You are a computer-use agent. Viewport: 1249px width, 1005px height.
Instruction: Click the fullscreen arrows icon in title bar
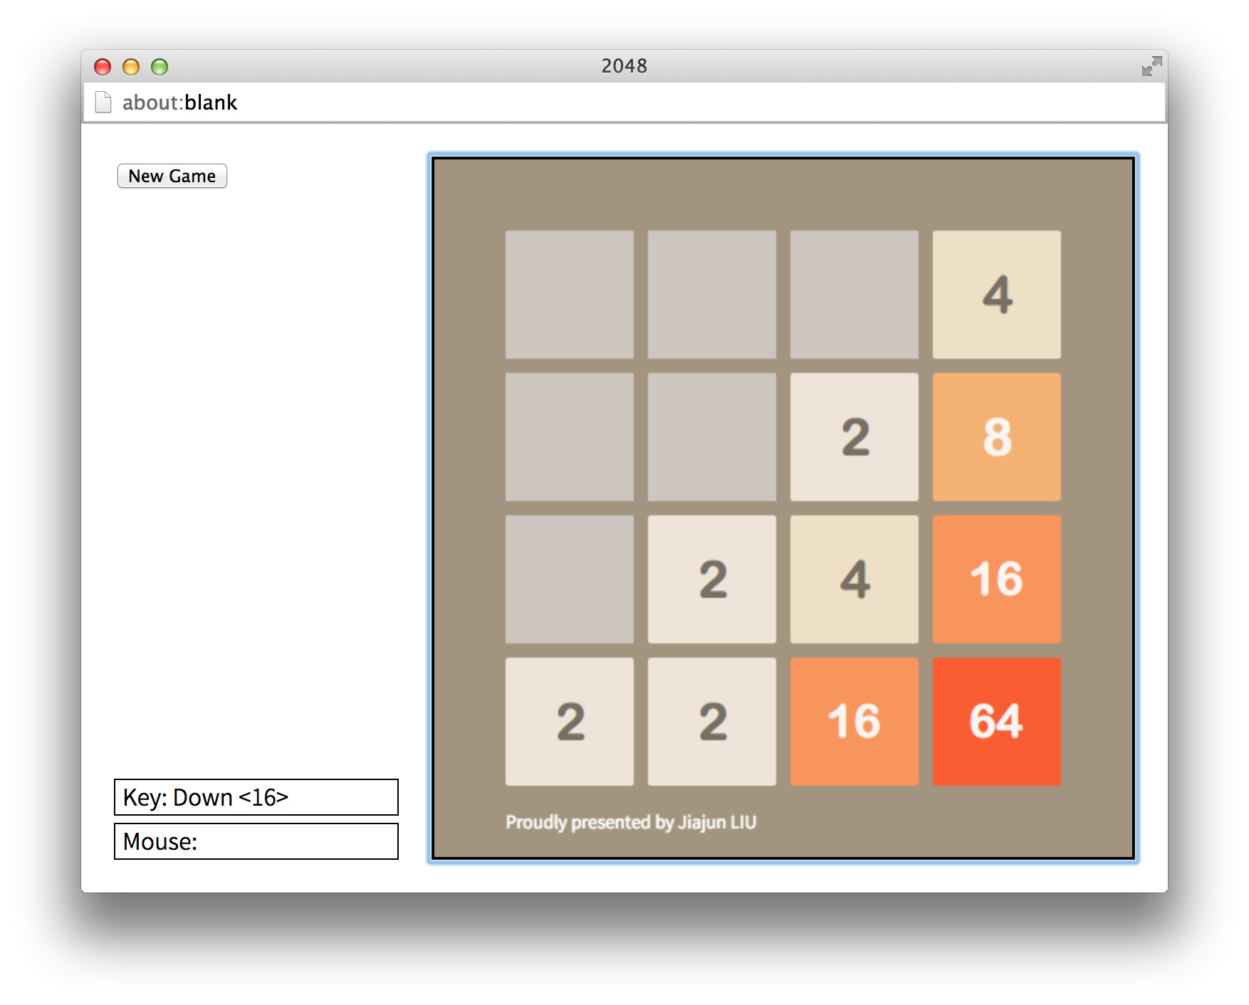click(x=1151, y=66)
